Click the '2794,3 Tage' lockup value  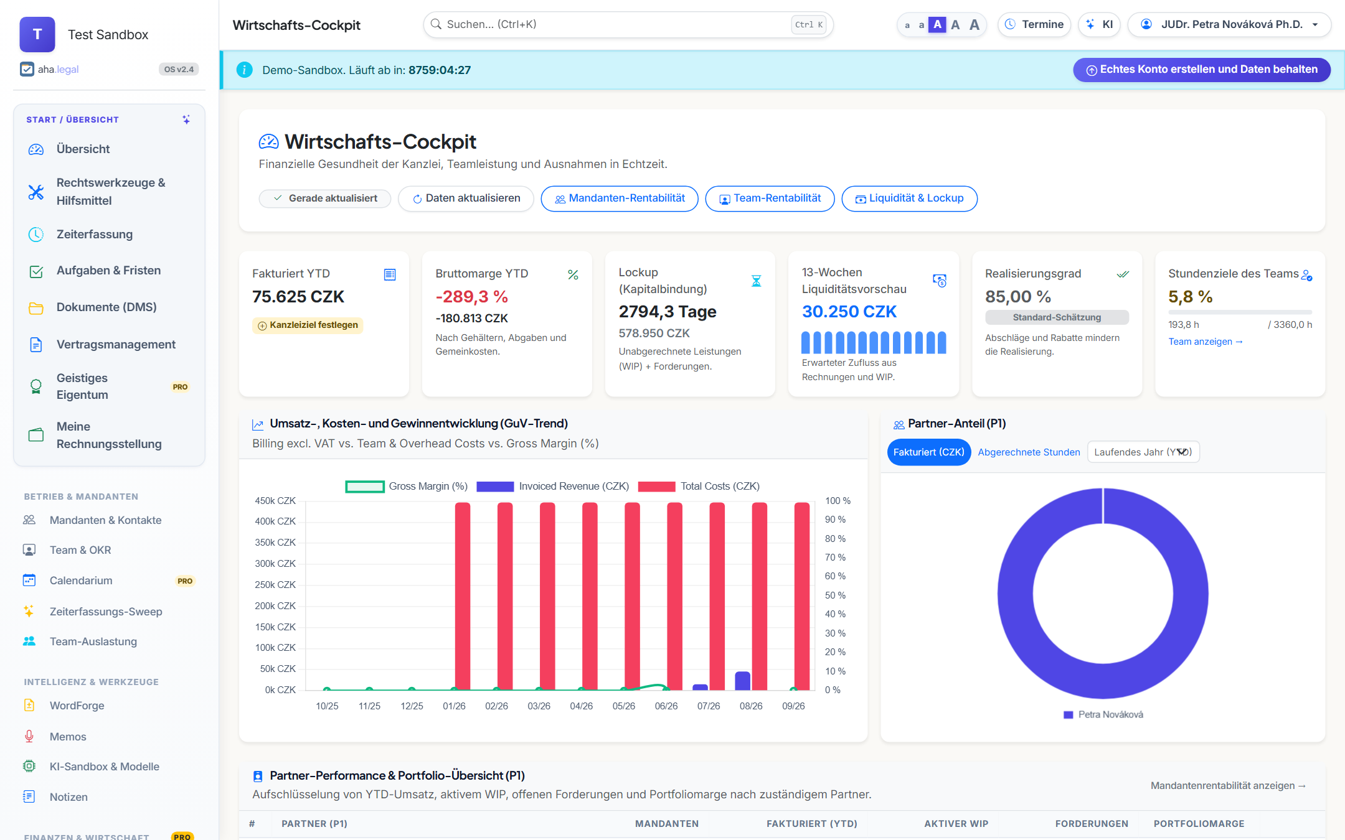[668, 312]
